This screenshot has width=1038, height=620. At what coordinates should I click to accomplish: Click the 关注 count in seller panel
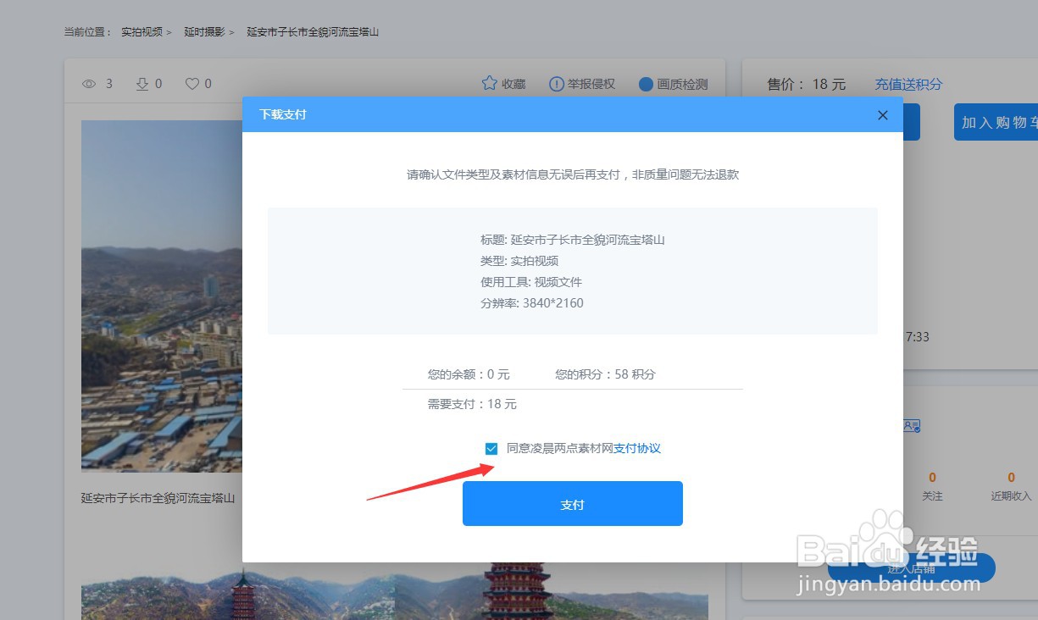click(x=932, y=478)
